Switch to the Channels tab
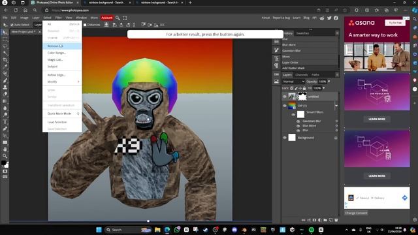Viewport: 418px width, 235px height. pyautogui.click(x=302, y=75)
